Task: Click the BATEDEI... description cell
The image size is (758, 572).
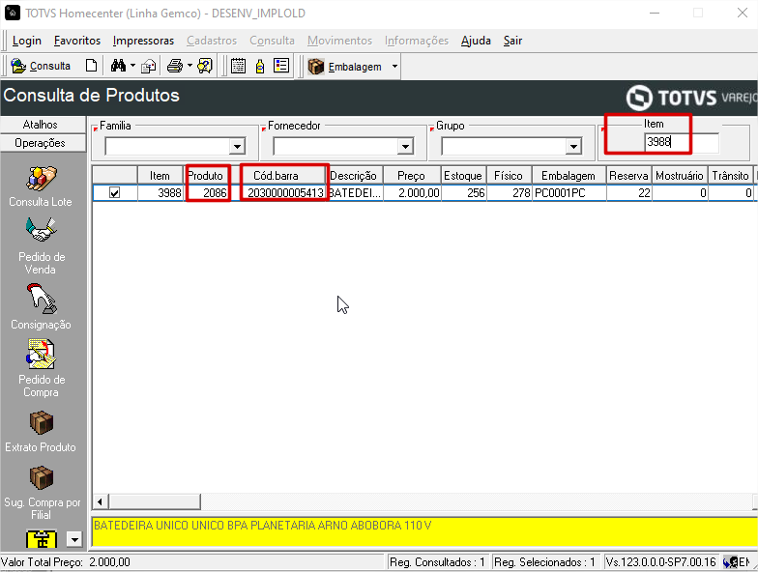Action: coord(355,193)
